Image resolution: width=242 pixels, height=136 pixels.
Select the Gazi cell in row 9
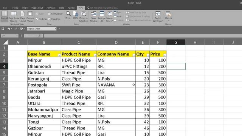[116, 97]
